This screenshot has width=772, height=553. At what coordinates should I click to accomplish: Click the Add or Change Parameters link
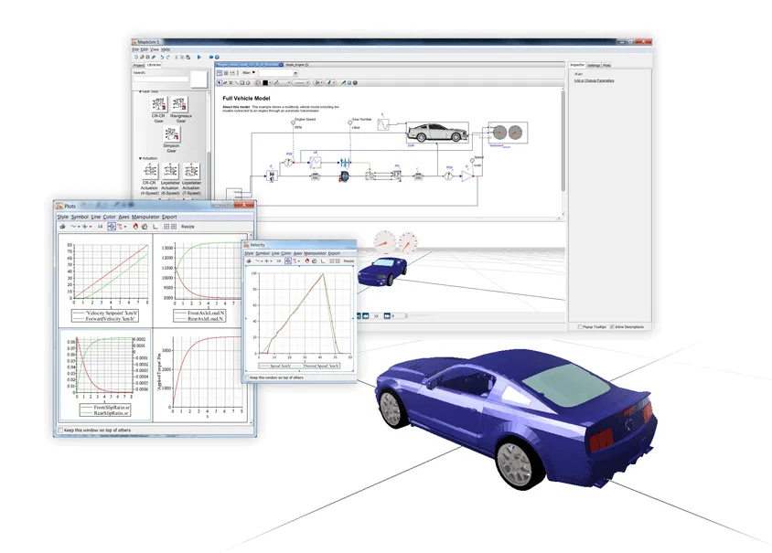594,80
